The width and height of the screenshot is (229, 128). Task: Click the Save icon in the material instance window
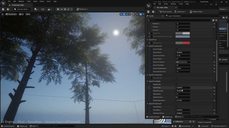pos(148,12)
